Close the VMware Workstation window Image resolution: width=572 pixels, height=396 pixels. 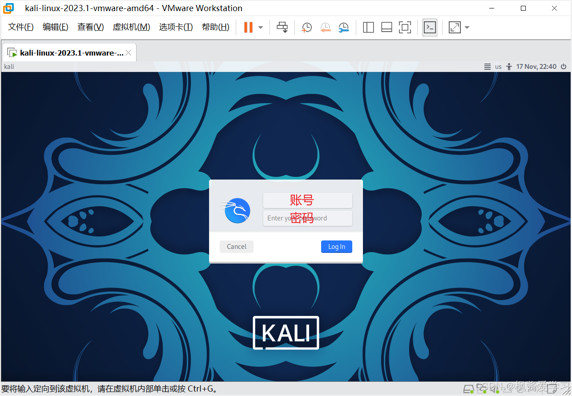coord(554,8)
